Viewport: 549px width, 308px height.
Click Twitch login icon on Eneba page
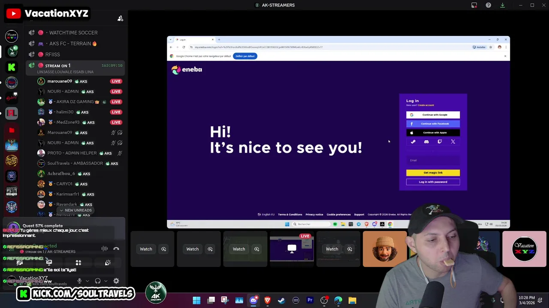pos(440,142)
